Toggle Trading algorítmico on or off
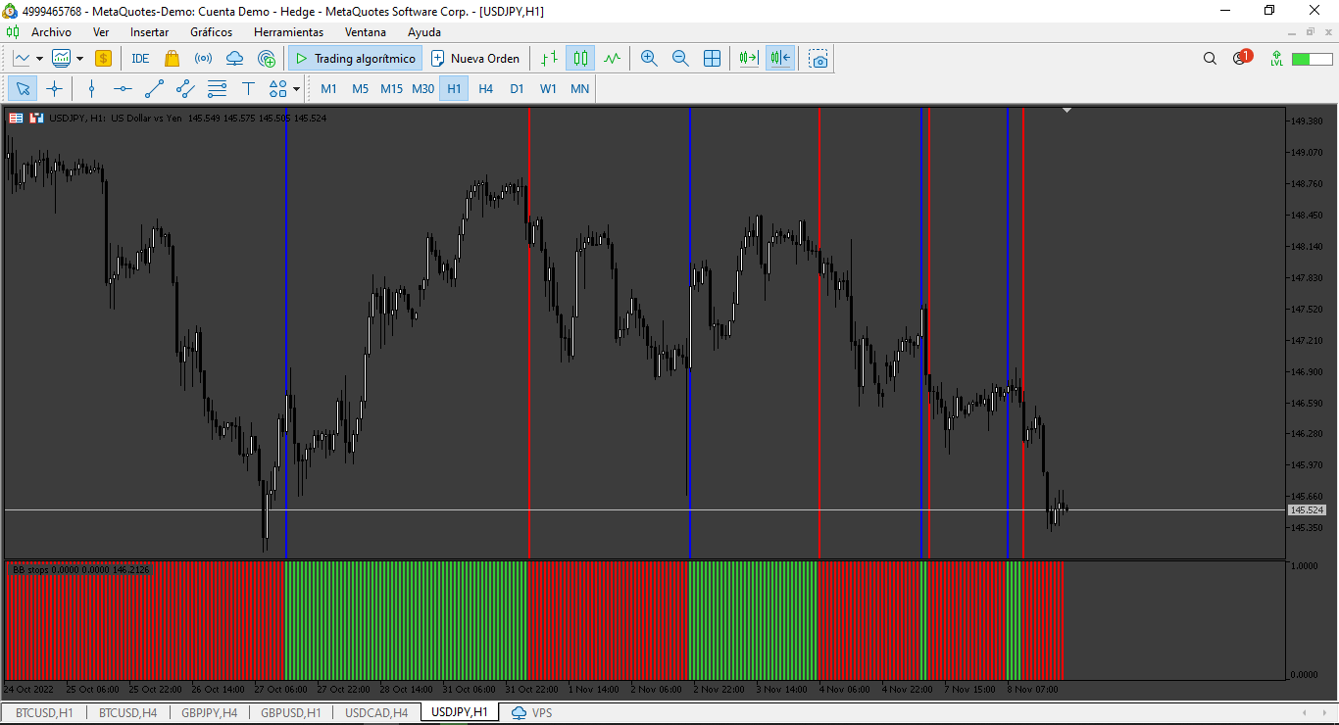Viewport: 1339px width, 725px height. tap(356, 59)
